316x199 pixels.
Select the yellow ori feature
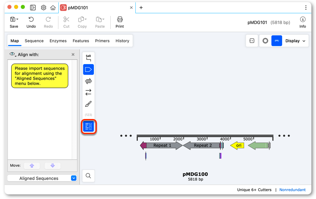(237, 145)
